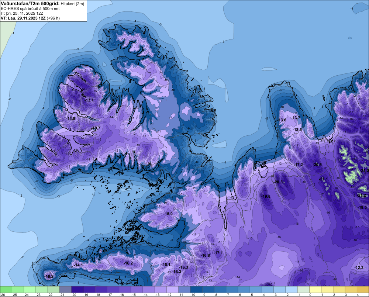The image size is (369, 297).
Task: Pick the -26 bright green legend swatch
Action: (x=6, y=290)
